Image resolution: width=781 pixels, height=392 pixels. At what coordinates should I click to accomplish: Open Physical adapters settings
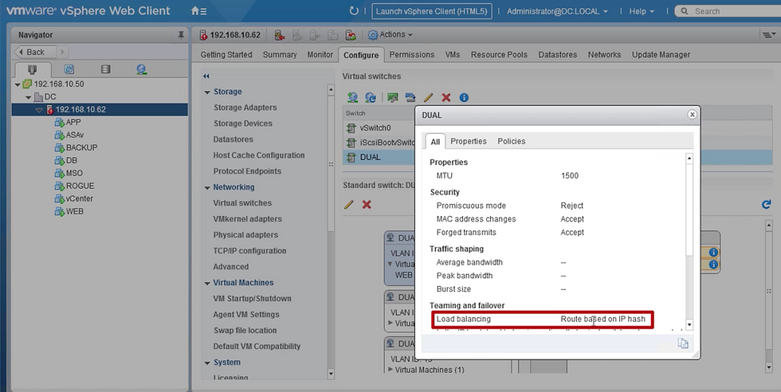tap(245, 235)
